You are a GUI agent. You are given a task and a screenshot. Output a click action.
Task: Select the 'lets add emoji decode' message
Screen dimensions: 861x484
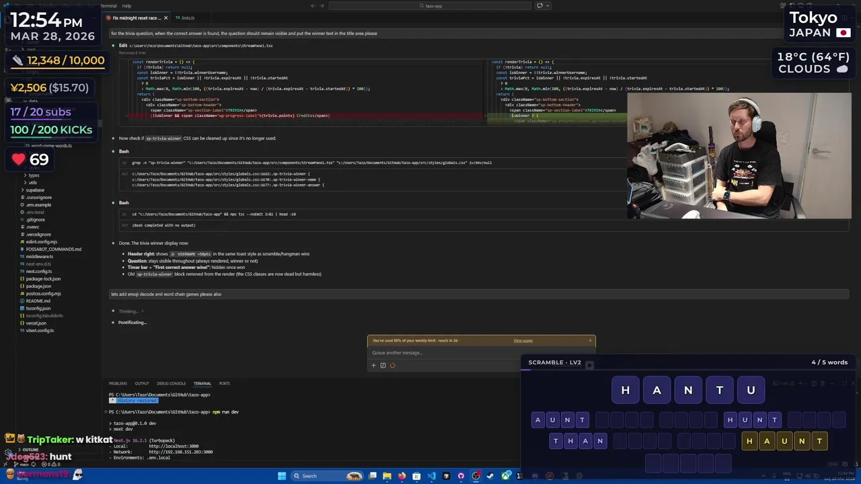point(479,294)
